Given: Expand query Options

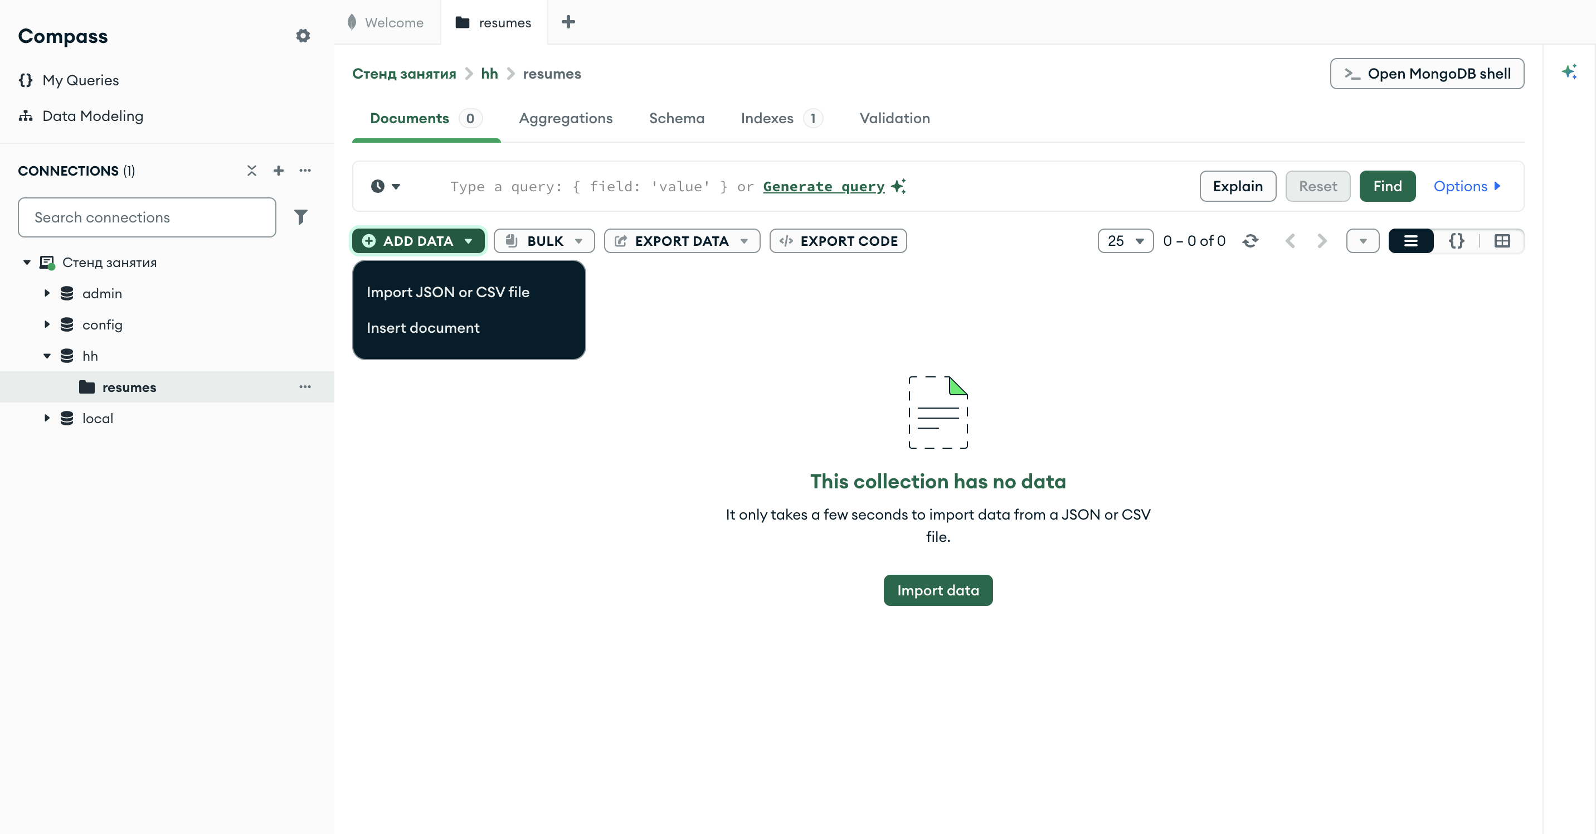Looking at the screenshot, I should tap(1467, 186).
